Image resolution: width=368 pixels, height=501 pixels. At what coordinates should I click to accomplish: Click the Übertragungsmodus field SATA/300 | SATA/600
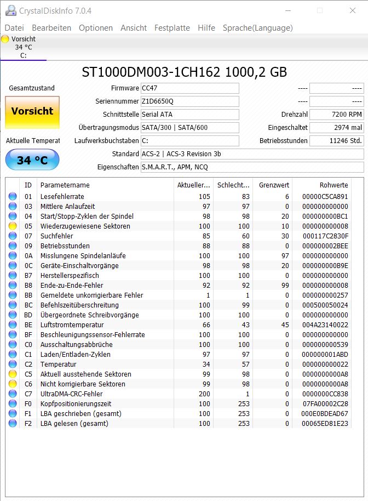189,128
